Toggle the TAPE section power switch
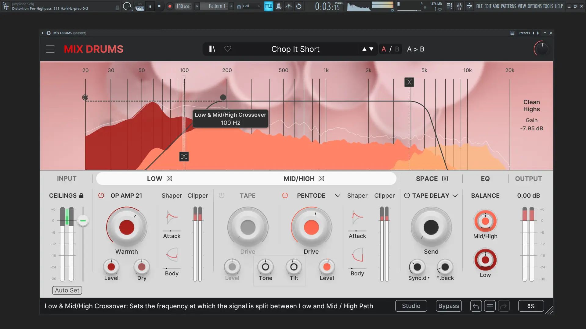 coord(222,196)
